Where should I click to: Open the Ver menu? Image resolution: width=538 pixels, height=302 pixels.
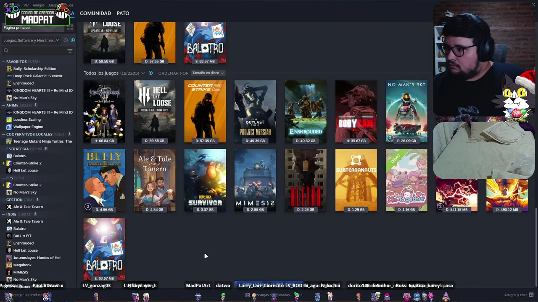click(26, 5)
